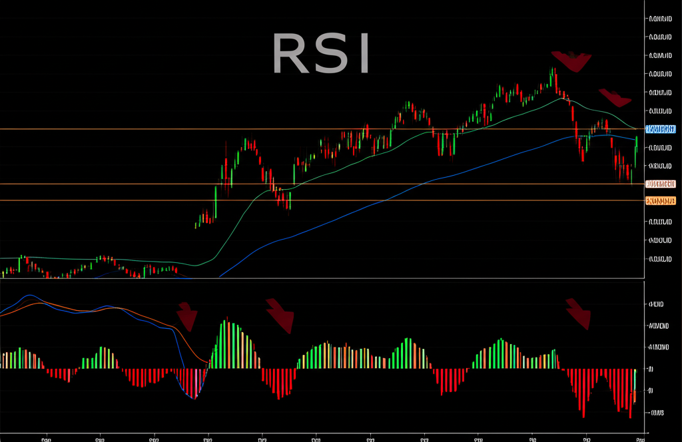Click the large red arrow above the price peak
The image size is (682, 442).
tap(571, 61)
